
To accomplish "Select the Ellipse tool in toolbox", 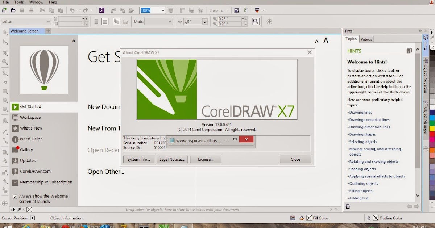I will 5,100.
